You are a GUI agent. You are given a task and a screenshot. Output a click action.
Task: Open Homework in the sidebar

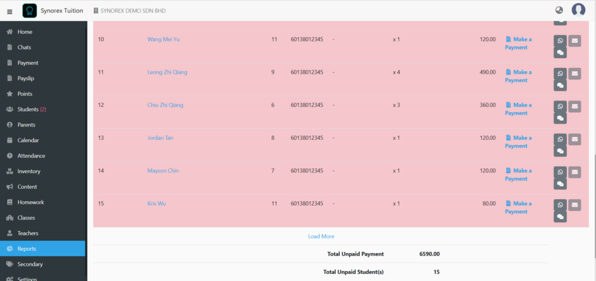[x=42, y=202]
